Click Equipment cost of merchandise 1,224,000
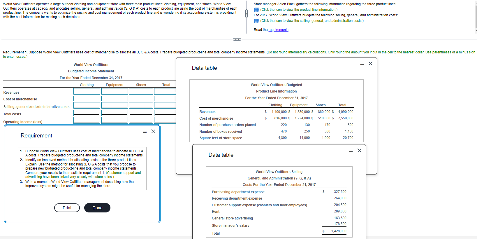This screenshot has height=239, width=477. [302, 118]
